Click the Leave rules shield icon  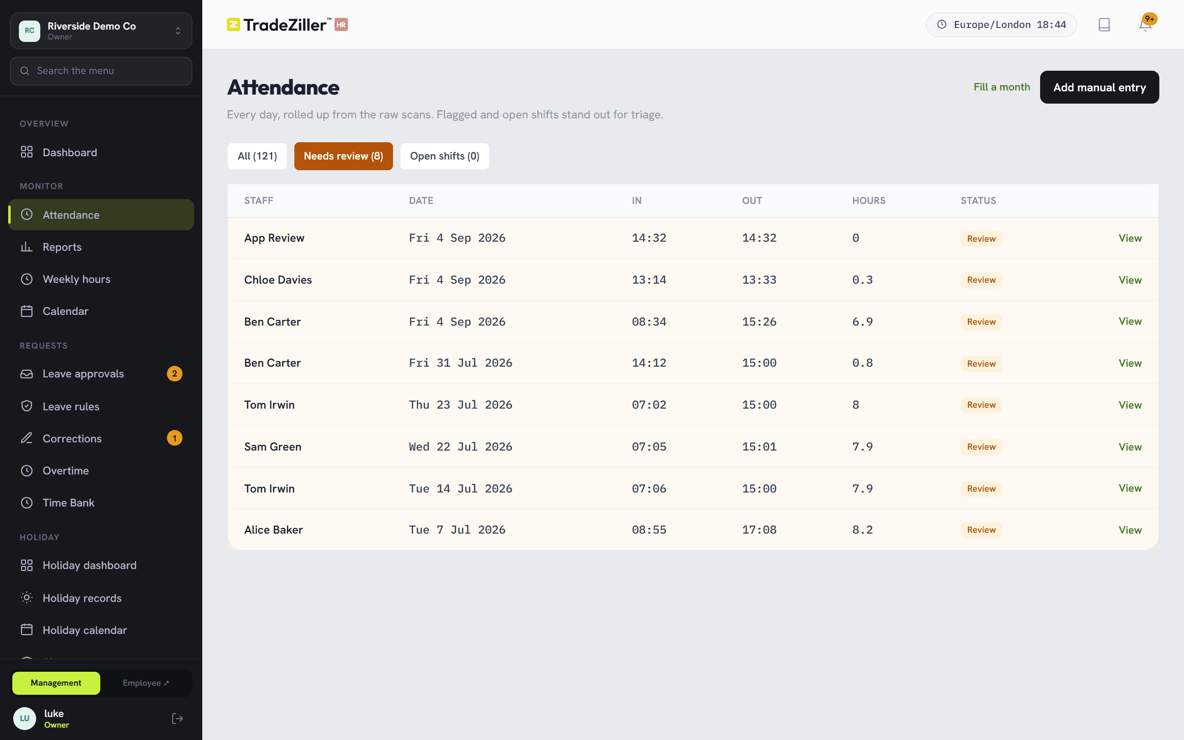(x=26, y=406)
